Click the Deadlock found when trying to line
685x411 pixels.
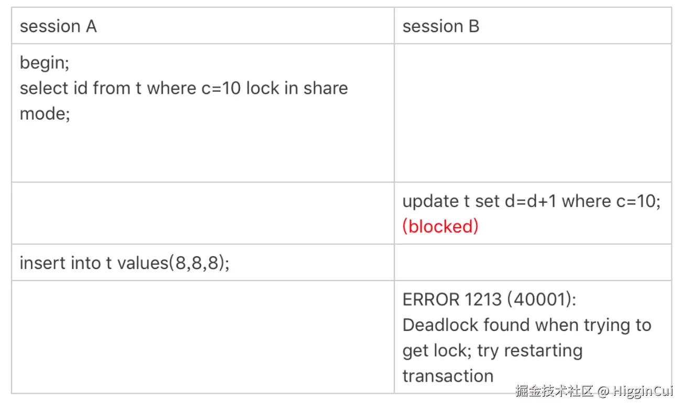click(x=527, y=325)
